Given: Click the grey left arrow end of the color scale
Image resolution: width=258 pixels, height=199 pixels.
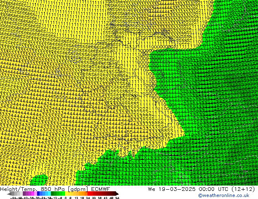Looking at the screenshot, I should (x=9, y=194).
